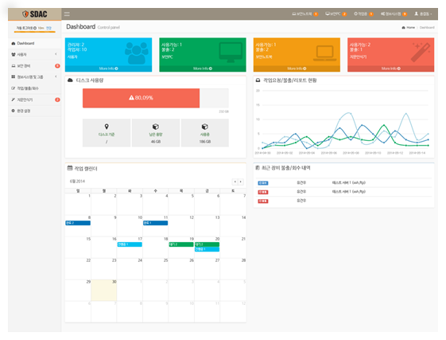Click the cyan event on June 17
Image resolution: width=446 pixels, height=340 pixels.
pos(130,244)
